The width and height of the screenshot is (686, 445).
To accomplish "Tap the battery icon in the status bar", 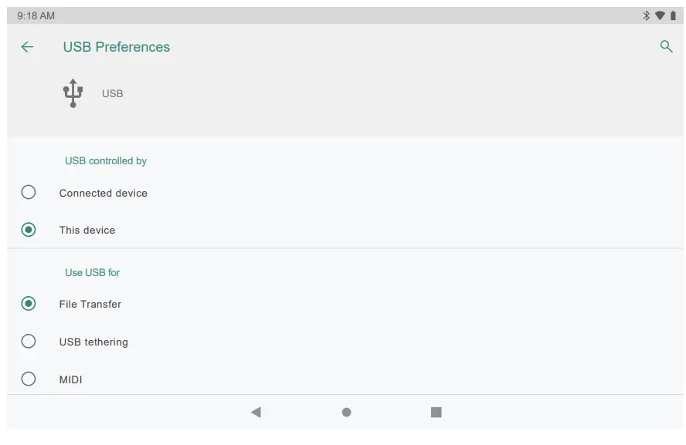I will coord(673,15).
